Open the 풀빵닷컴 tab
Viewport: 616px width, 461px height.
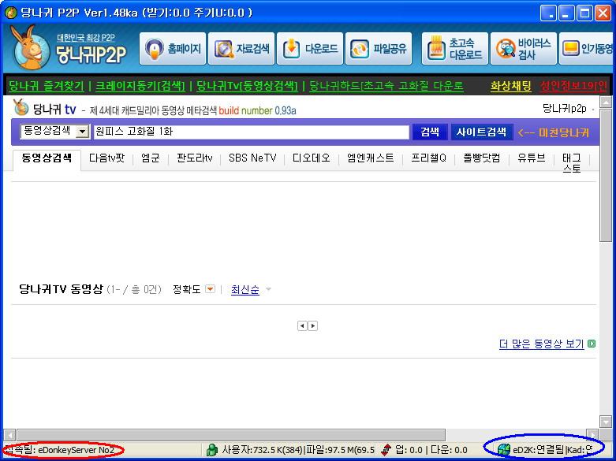482,158
